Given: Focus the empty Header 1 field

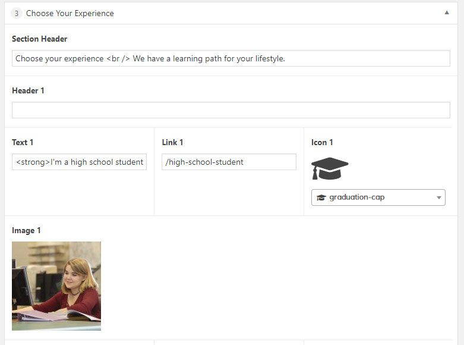Looking at the screenshot, I should (231, 110).
